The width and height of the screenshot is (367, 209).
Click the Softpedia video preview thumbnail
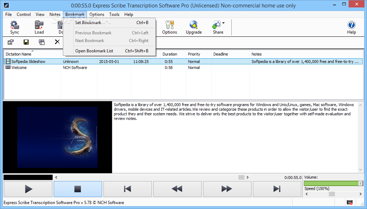click(57, 137)
